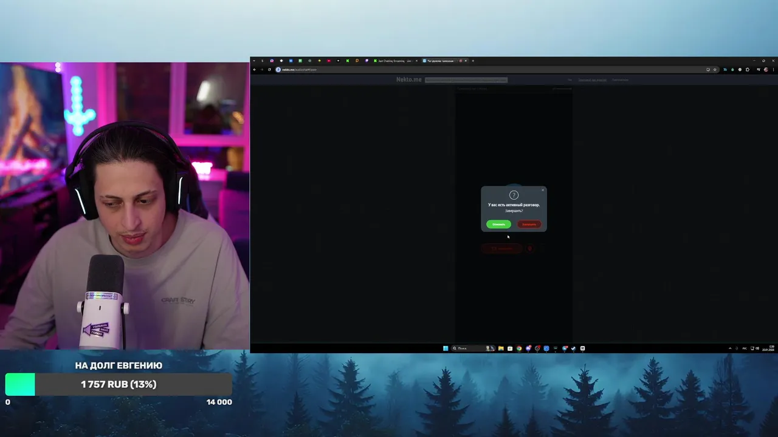Open the Windows Start menu
This screenshot has height=437, width=778.
tap(446, 348)
